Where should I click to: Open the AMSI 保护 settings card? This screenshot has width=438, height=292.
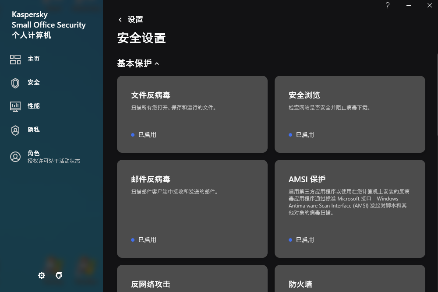point(350,209)
